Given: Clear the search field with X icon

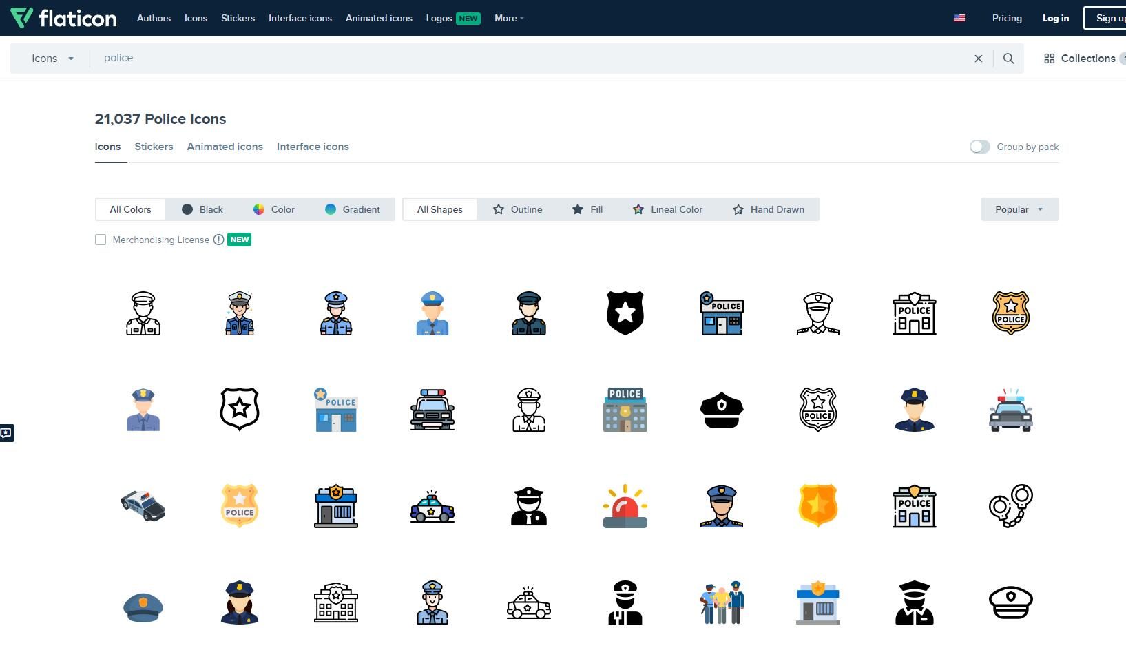Looking at the screenshot, I should point(978,59).
